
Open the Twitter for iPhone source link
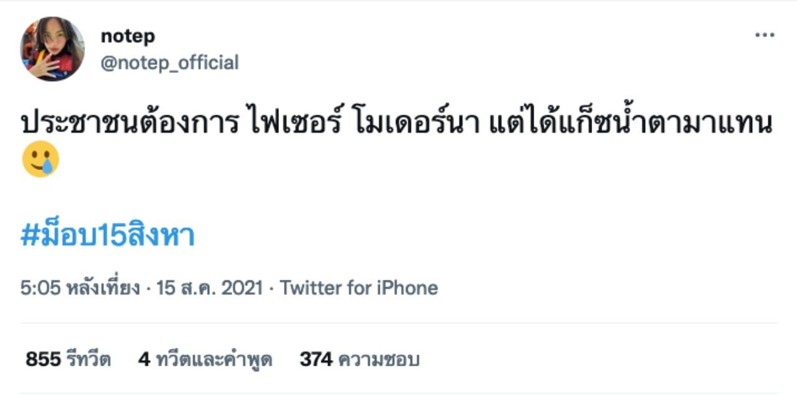pyautogui.click(x=359, y=288)
